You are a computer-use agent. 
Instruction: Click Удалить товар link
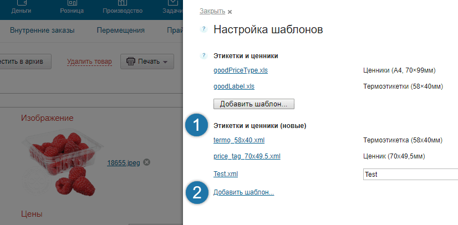point(89,62)
